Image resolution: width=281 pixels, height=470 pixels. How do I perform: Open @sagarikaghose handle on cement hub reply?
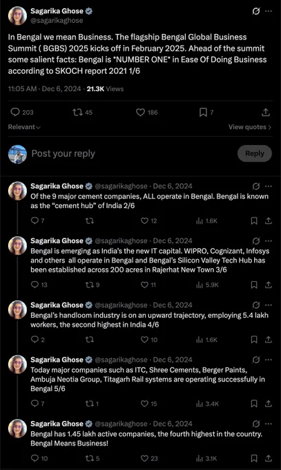click(121, 186)
